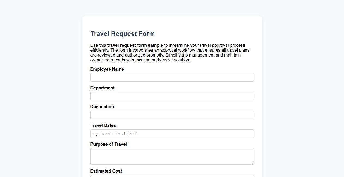The width and height of the screenshot is (344, 177).
Task: Click inside the Purpose of Travel textarea
Action: (172, 156)
